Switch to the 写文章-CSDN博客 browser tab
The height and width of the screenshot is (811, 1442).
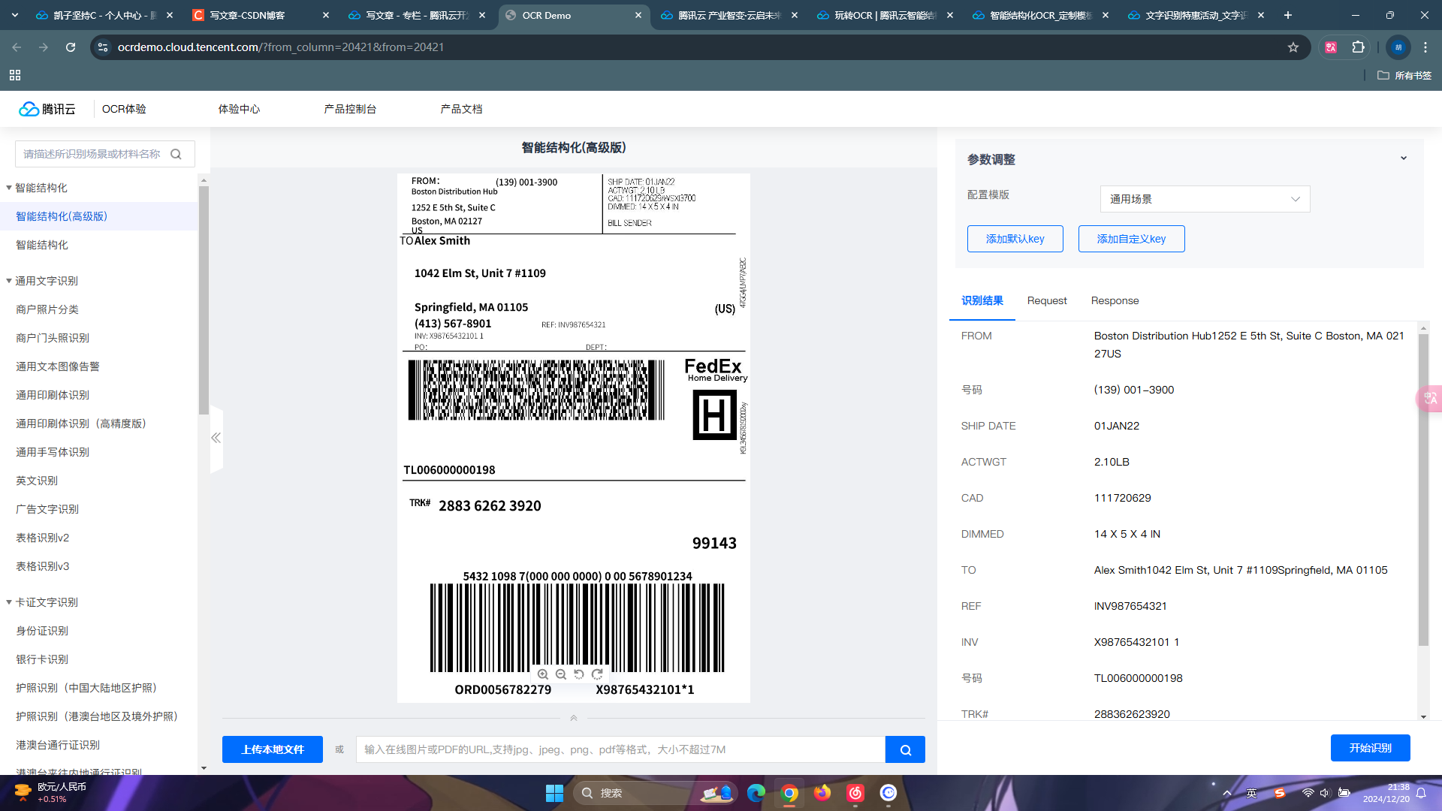click(x=260, y=15)
